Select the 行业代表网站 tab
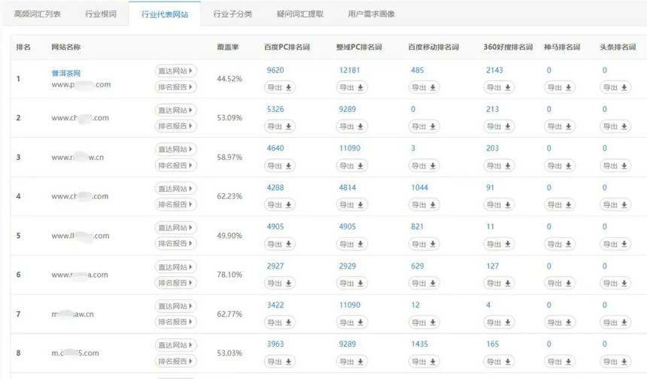Viewport: 647px width, 379px height. point(165,14)
